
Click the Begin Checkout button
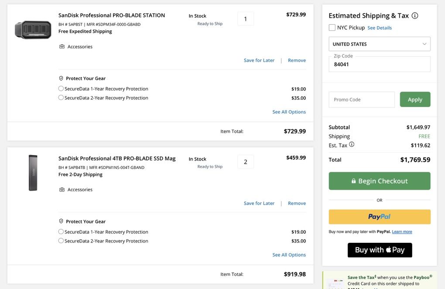380,181
